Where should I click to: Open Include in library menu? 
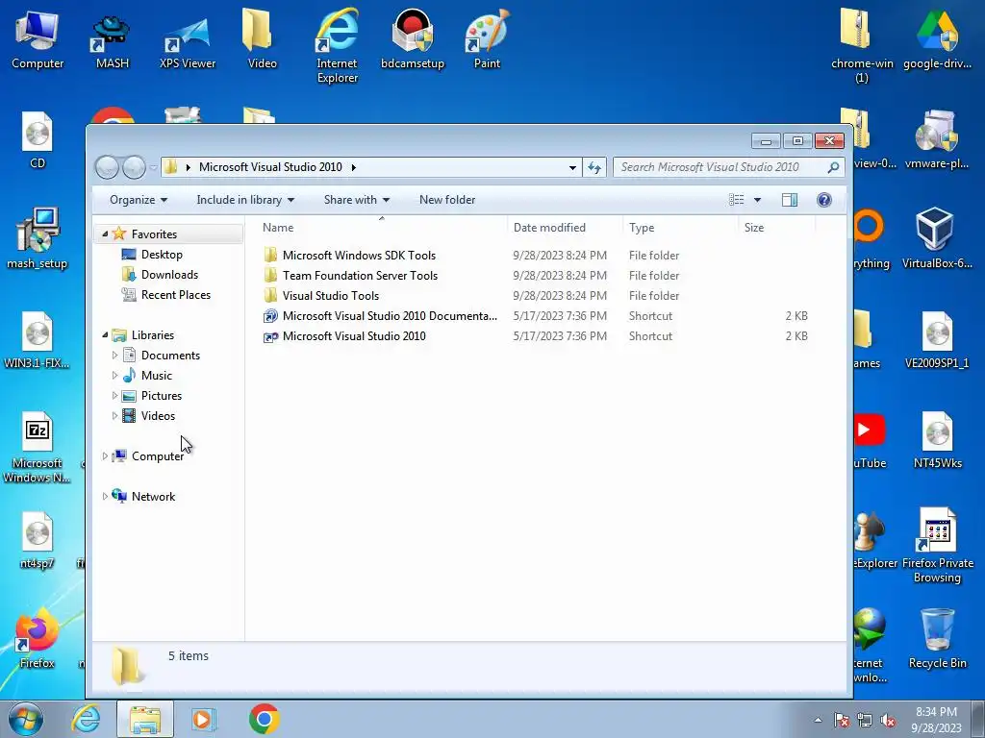point(245,200)
